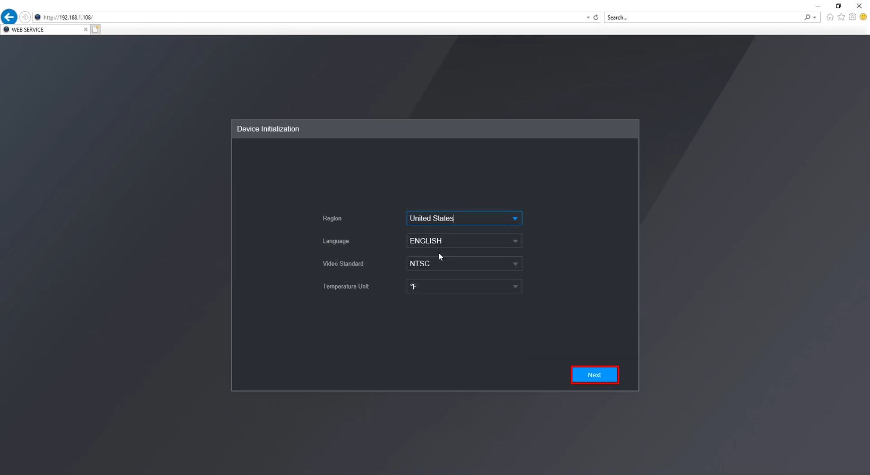Restore down the browser window
The width and height of the screenshot is (870, 475).
point(838,6)
